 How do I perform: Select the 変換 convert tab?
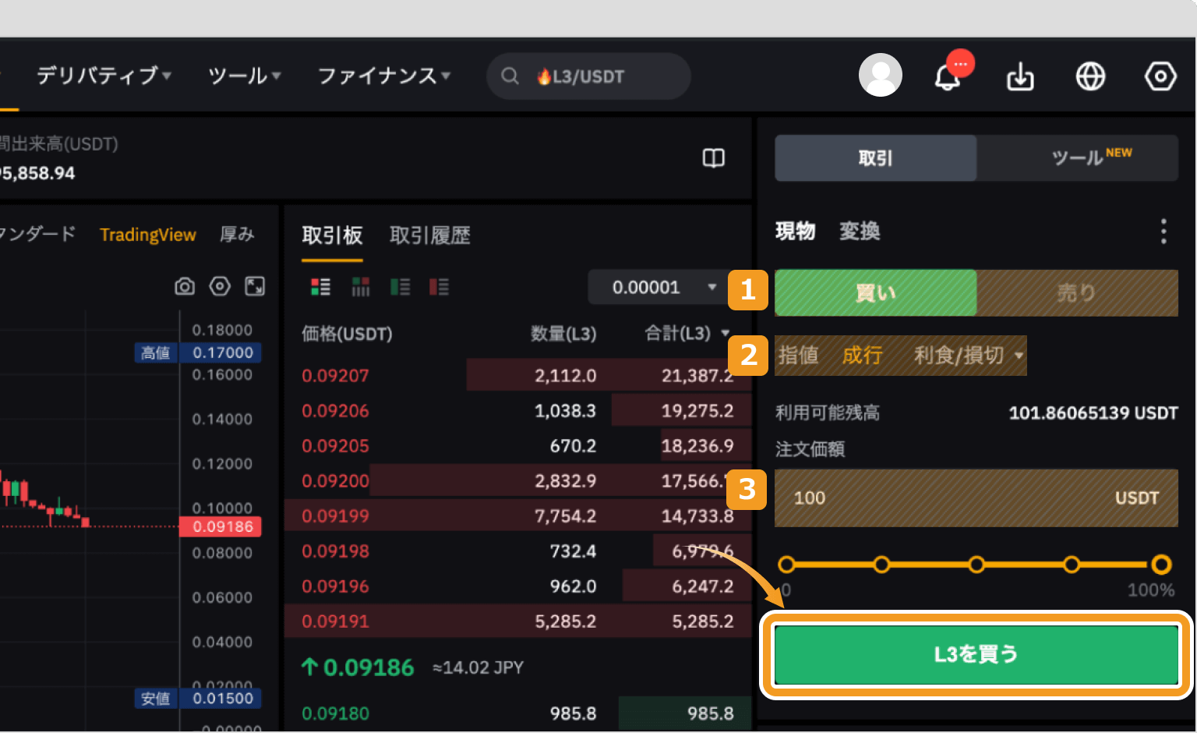[860, 231]
